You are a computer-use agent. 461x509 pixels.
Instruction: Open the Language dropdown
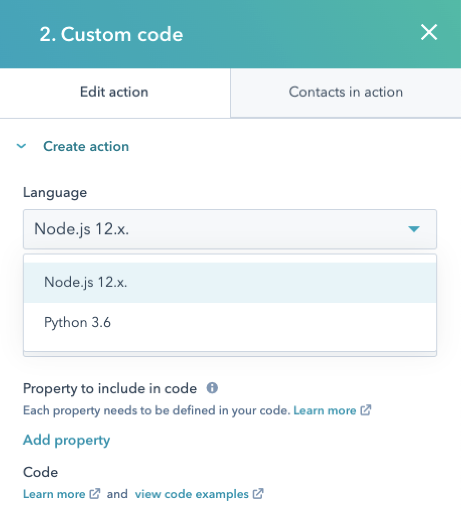229,229
